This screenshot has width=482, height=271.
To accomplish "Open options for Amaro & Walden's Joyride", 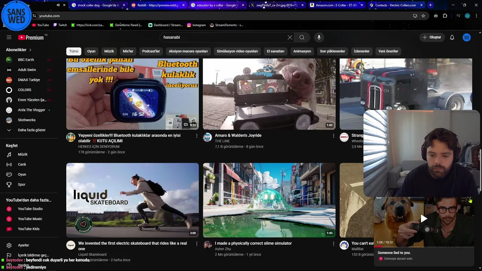I will 333,135.
